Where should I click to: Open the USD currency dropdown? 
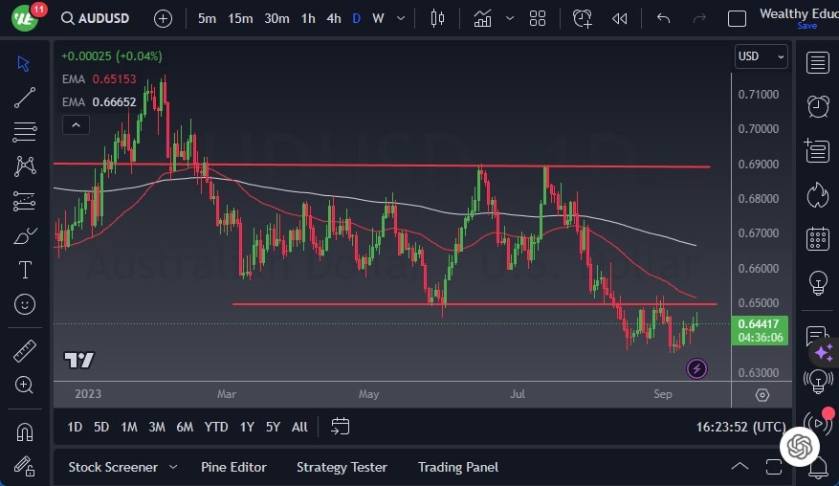point(762,56)
